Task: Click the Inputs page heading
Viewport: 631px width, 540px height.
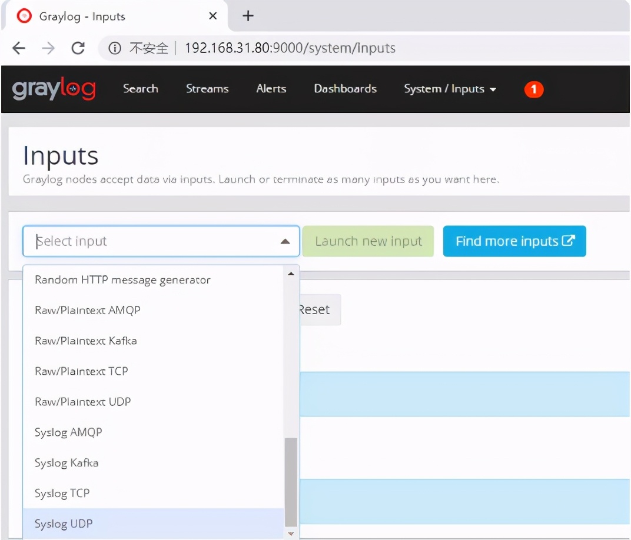Action: click(x=61, y=156)
